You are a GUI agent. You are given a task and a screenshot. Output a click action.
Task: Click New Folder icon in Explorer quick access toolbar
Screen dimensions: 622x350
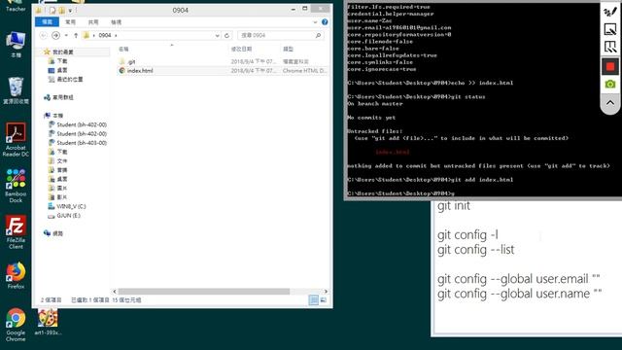(62, 11)
